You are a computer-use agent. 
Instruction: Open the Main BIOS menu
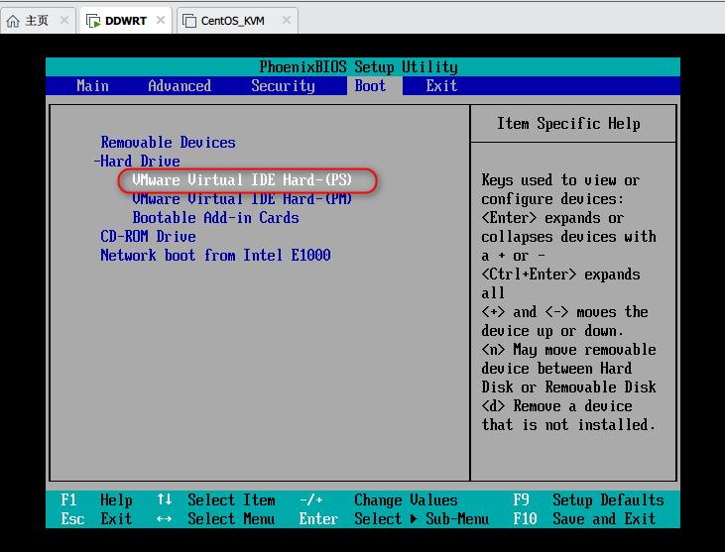click(93, 86)
